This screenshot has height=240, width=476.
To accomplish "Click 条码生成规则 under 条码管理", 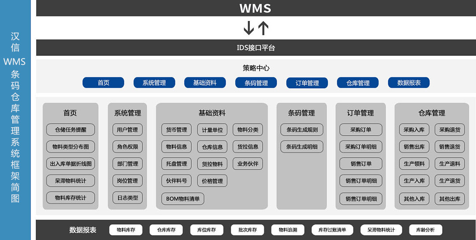I will [302, 129].
